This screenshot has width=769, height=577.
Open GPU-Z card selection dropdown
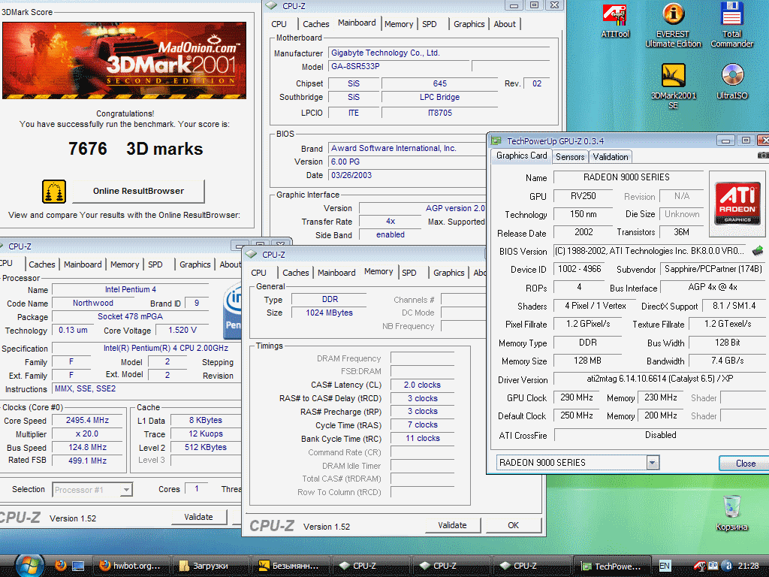click(652, 462)
